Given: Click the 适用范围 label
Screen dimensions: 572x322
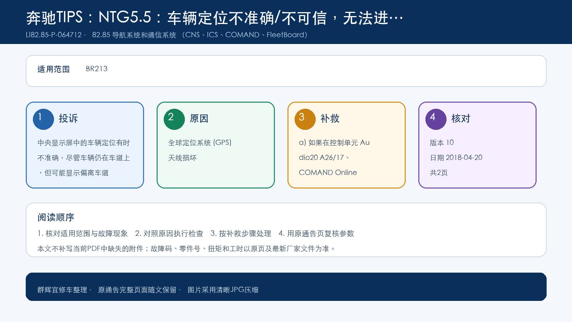Looking at the screenshot, I should click(x=54, y=69).
